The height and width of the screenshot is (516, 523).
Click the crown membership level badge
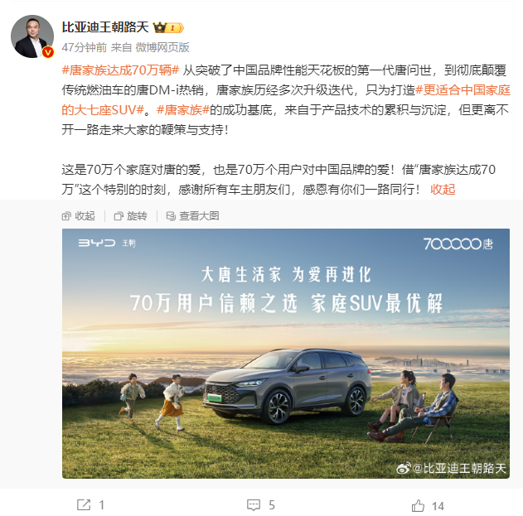pyautogui.click(x=168, y=27)
